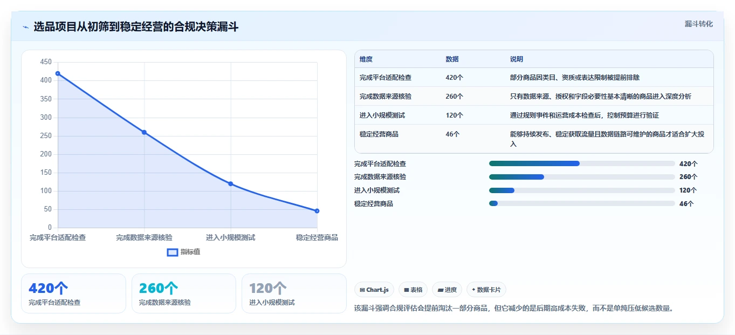Screen dimensions: 735x335
Task: Click the chart data point at 420
Action: point(58,73)
